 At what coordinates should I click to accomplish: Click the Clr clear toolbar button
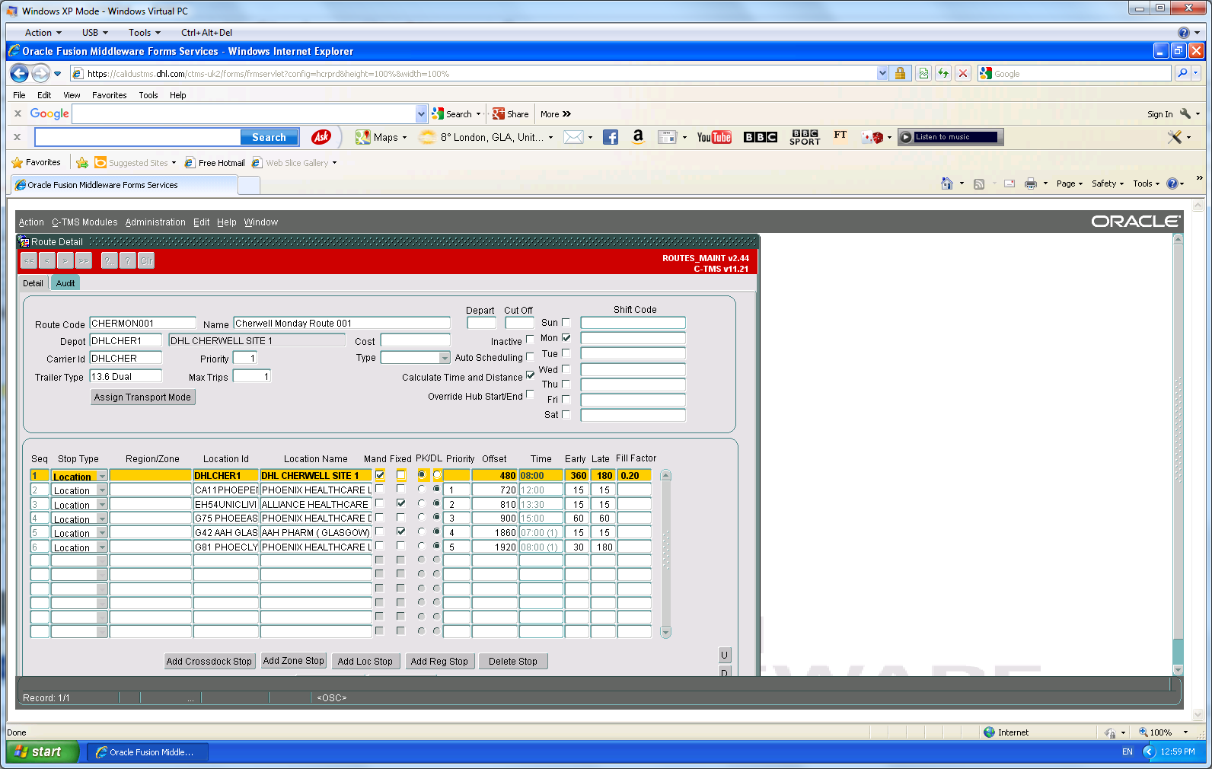point(146,260)
